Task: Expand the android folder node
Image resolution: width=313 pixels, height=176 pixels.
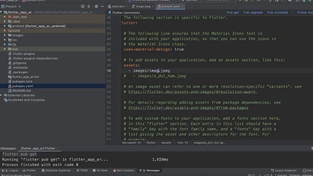Action: tap(5, 26)
